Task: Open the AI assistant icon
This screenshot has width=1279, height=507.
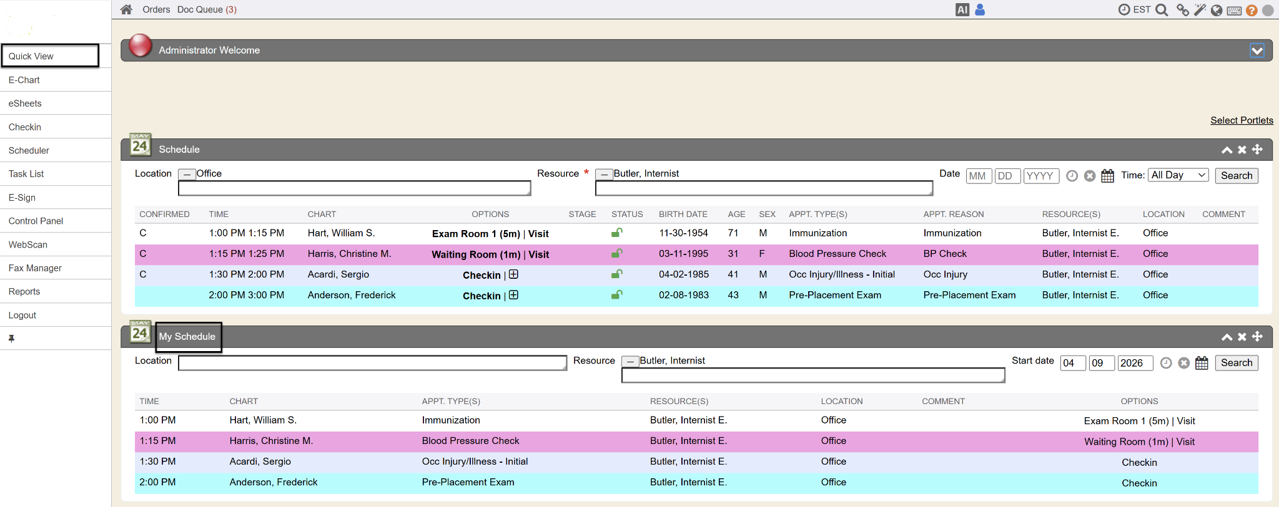Action: (x=962, y=10)
